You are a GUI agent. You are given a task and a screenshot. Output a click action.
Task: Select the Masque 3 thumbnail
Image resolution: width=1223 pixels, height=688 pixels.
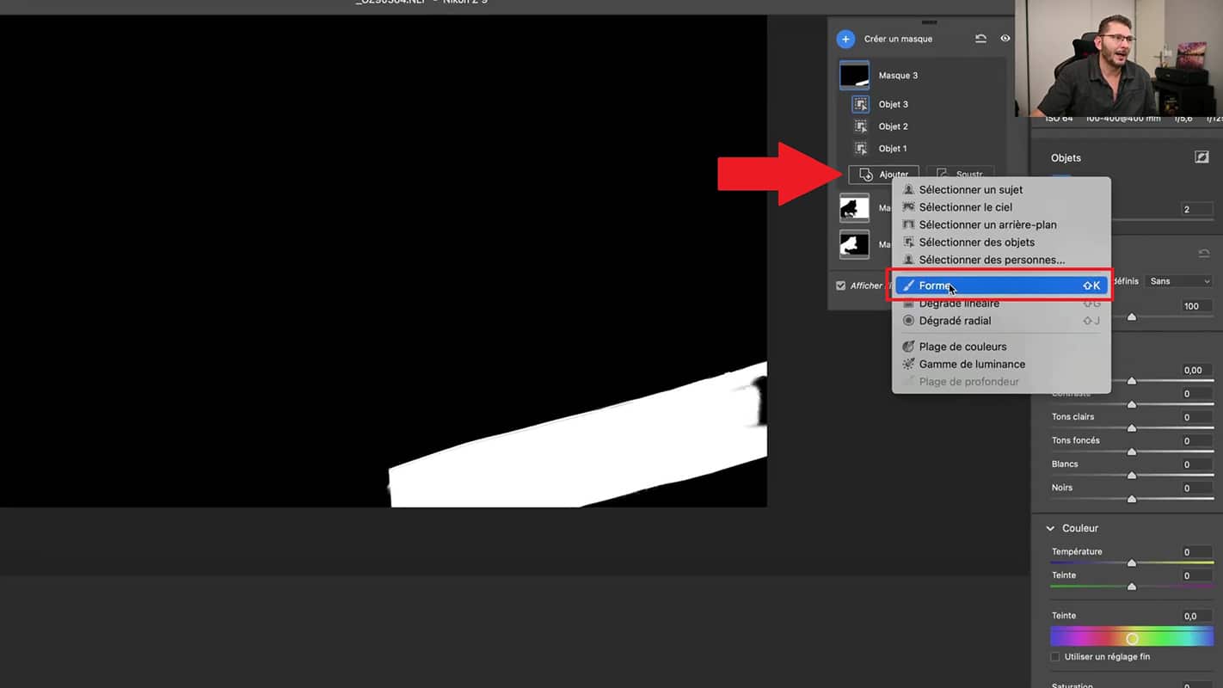click(x=855, y=75)
